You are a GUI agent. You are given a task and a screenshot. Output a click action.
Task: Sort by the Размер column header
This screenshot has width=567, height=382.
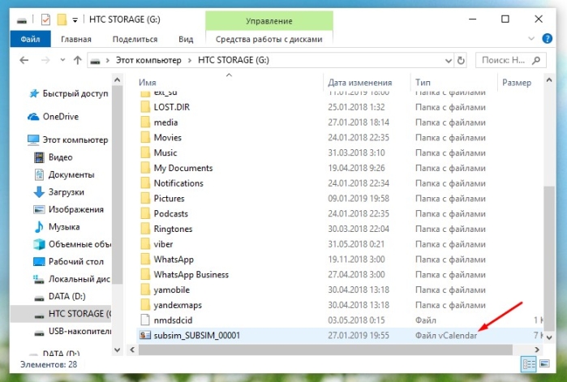coord(517,83)
